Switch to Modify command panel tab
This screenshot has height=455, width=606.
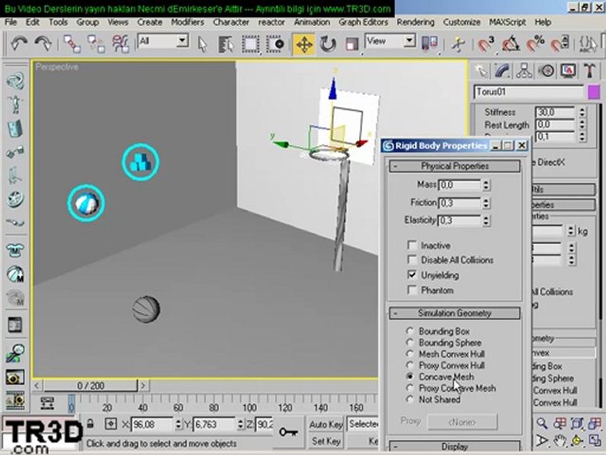pos(502,71)
